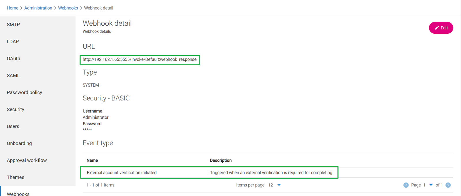Switch to SAML settings
The image size is (461, 196).
click(x=13, y=76)
